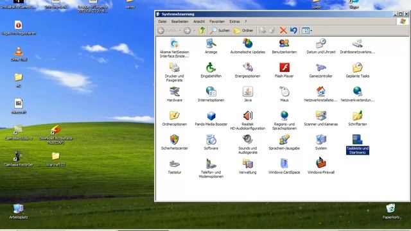Open the Datei menu
Image resolution: width=411 pixels, height=231 pixels.
coord(162,21)
